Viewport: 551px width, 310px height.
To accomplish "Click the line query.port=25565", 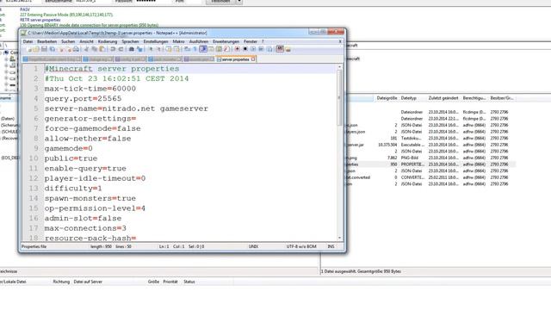I will coord(83,98).
